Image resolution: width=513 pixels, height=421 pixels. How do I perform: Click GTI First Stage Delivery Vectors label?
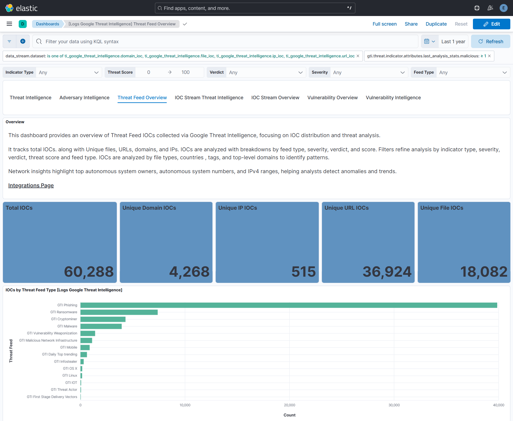(x=52, y=397)
